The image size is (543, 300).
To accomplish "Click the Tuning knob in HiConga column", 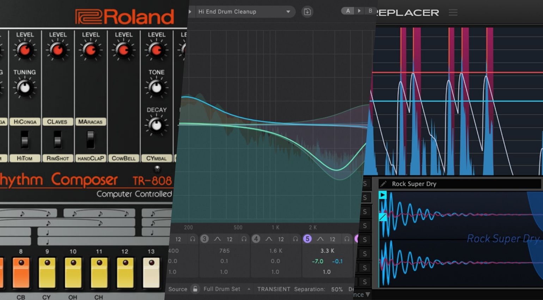I will point(25,88).
